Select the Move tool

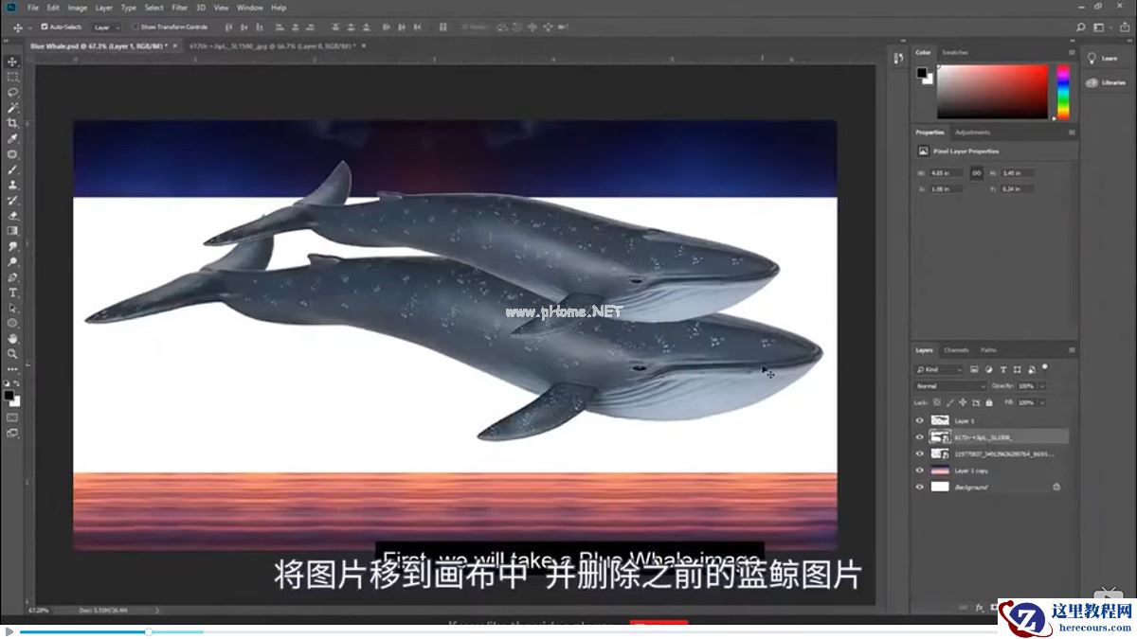coord(13,61)
